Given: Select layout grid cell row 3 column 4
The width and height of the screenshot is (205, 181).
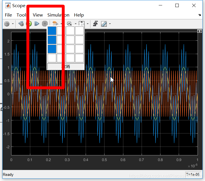Looking at the screenshot, I should pyautogui.click(x=79, y=49).
